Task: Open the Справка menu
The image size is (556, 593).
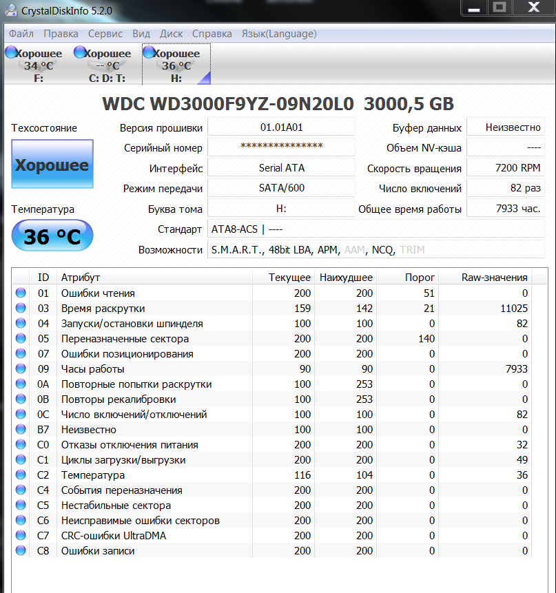Action: tap(212, 34)
